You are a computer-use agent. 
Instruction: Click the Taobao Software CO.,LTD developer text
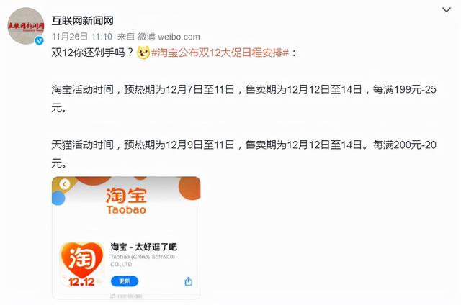coord(143,260)
